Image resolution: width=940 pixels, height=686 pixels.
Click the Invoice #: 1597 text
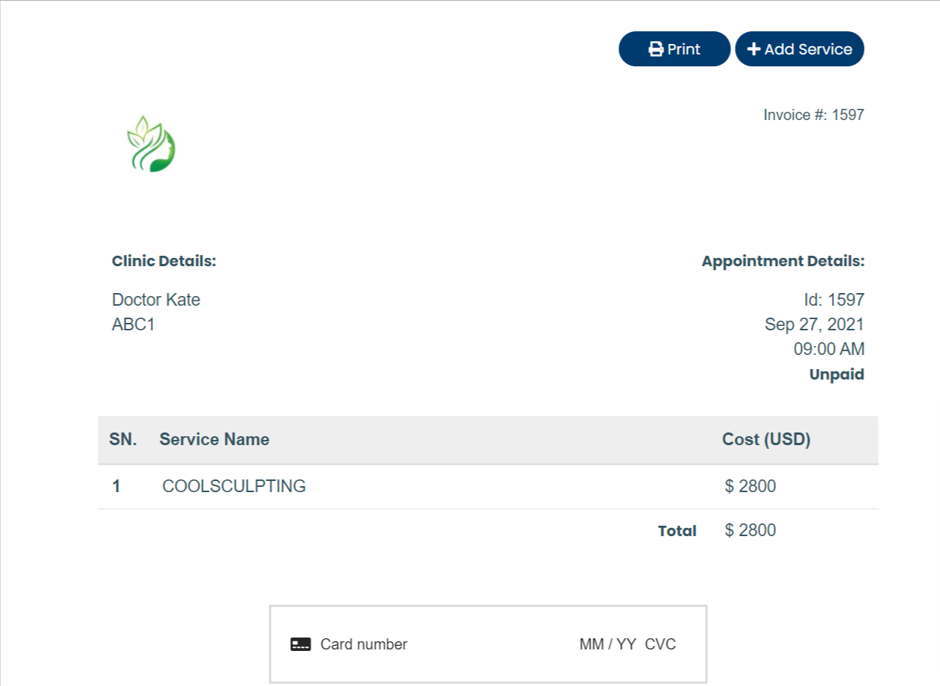(x=813, y=115)
